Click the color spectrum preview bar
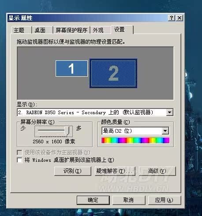This screenshot has width=202, height=216. (x=135, y=140)
